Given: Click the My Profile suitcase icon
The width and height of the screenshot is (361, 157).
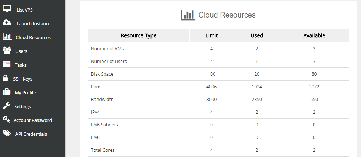Looking at the screenshot, I should click(6, 92).
